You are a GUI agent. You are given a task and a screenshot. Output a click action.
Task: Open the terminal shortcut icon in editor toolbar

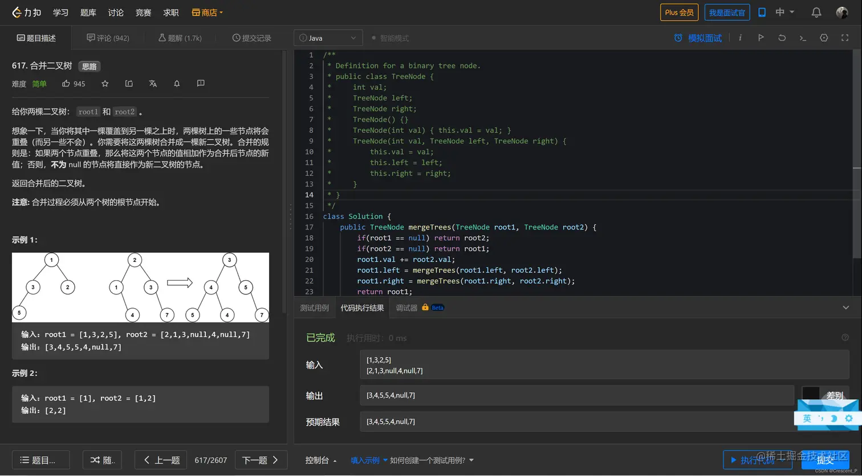tap(803, 38)
